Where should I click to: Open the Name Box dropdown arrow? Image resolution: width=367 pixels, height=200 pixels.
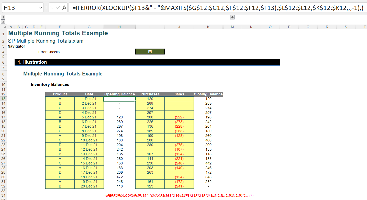41,8
